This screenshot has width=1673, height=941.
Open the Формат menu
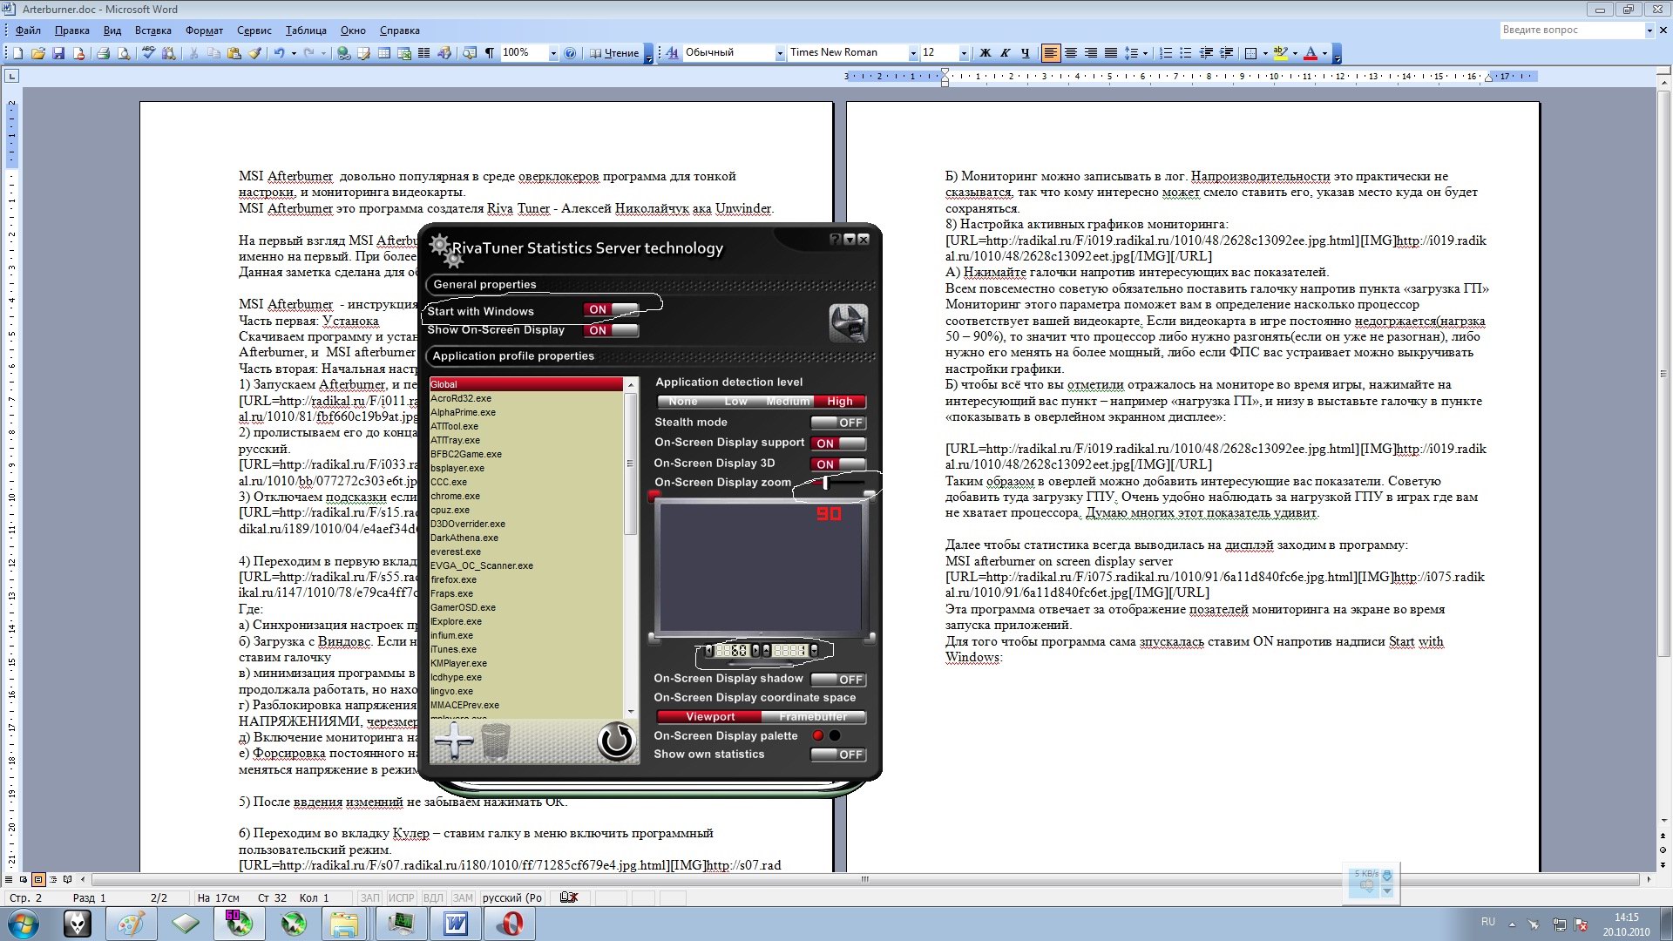pyautogui.click(x=204, y=30)
